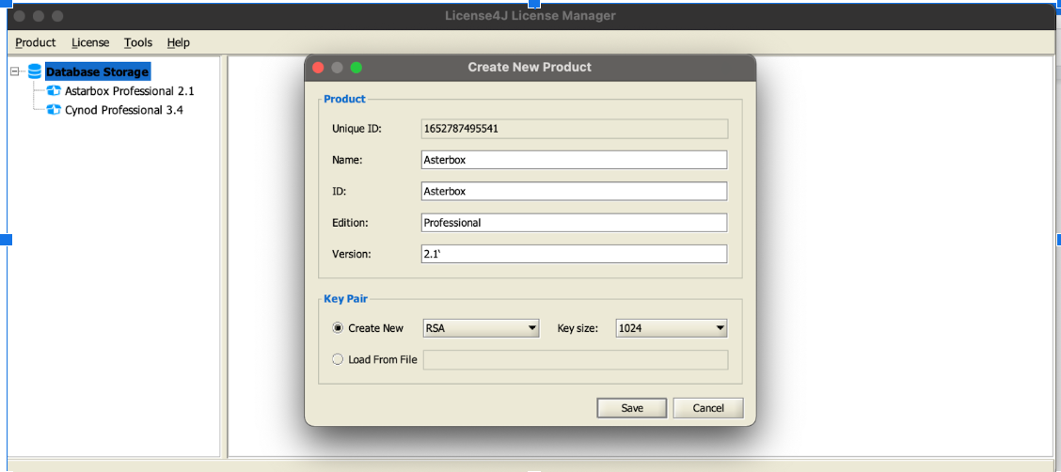Open the Product menu

point(36,42)
